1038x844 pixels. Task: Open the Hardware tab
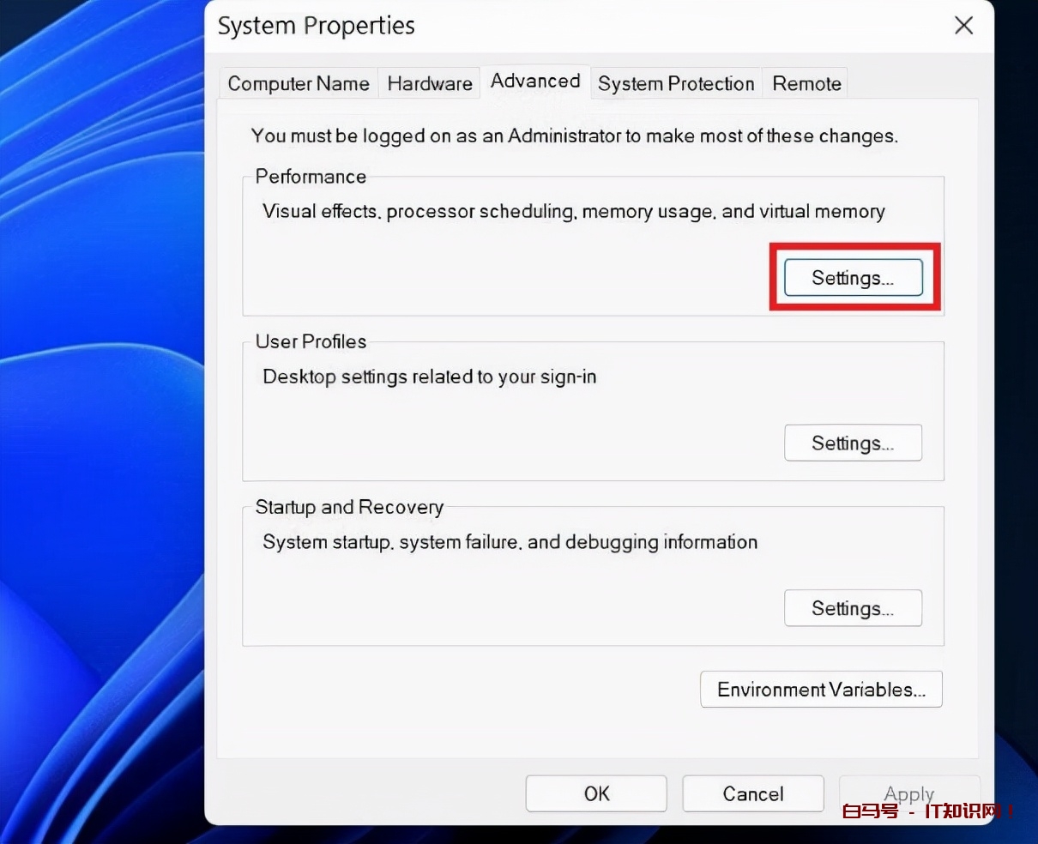[429, 84]
